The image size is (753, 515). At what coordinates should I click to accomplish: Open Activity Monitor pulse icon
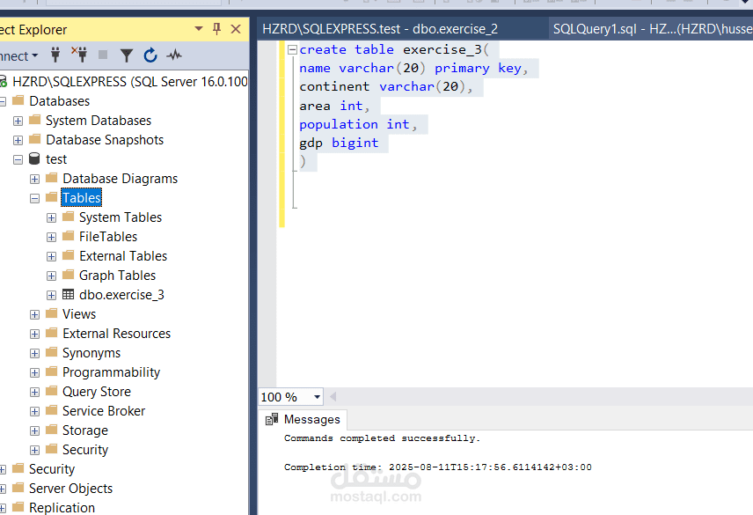point(174,55)
